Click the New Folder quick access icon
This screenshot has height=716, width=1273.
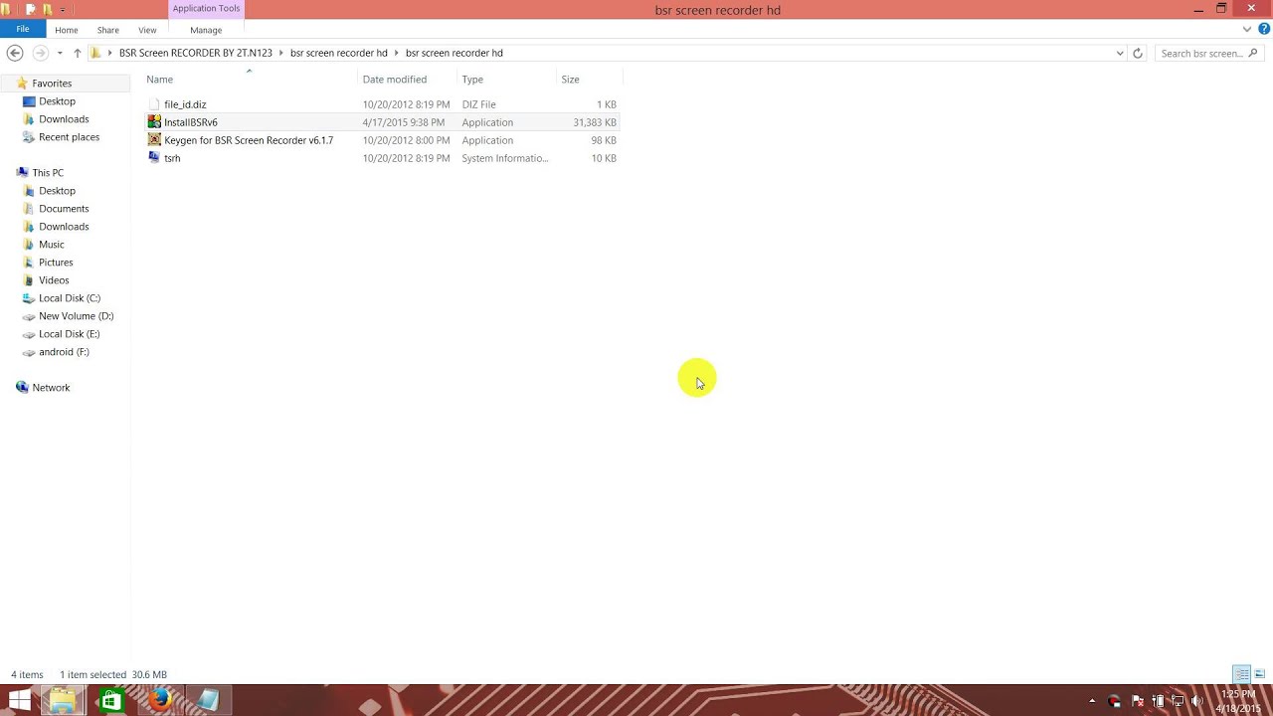[46, 9]
